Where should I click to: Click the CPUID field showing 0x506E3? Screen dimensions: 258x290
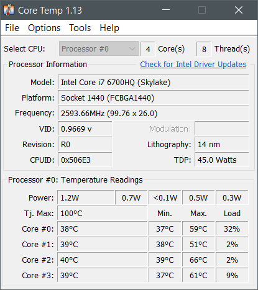pos(85,160)
